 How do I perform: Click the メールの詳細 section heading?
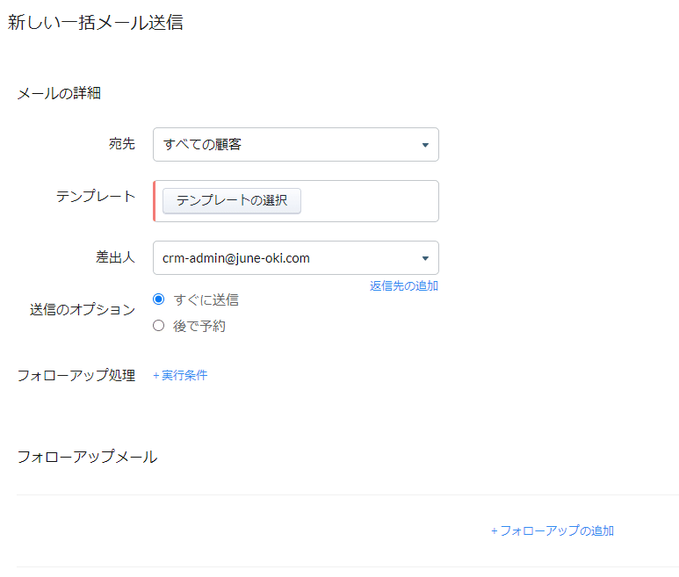click(59, 93)
